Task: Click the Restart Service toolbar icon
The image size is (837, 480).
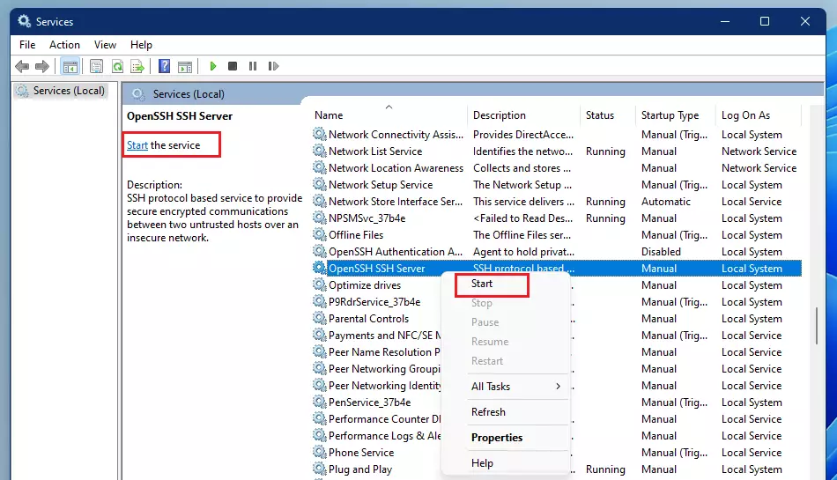Action: coord(273,66)
